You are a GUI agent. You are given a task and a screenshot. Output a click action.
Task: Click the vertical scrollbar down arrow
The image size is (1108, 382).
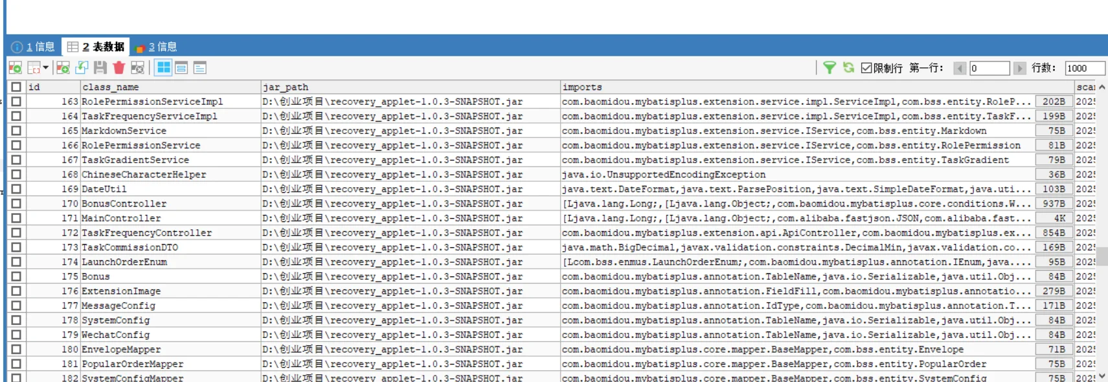(1102, 376)
